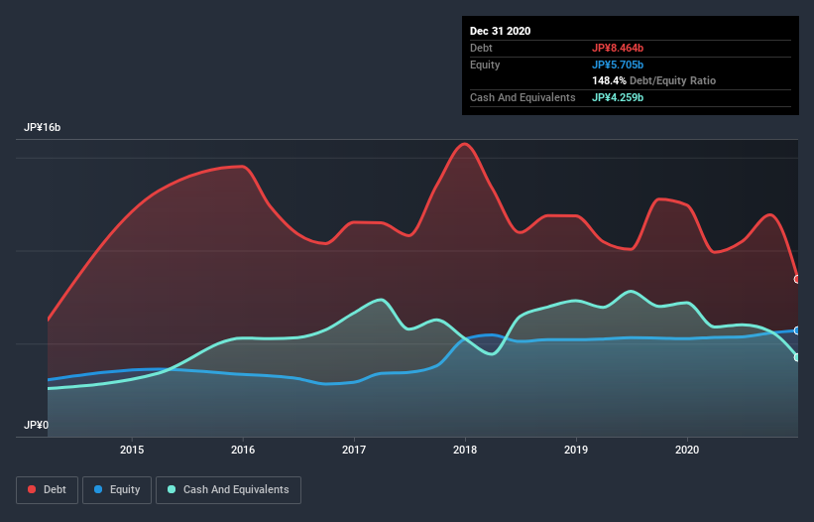
Task: Click the 2019 x-axis label
Action: pos(576,450)
